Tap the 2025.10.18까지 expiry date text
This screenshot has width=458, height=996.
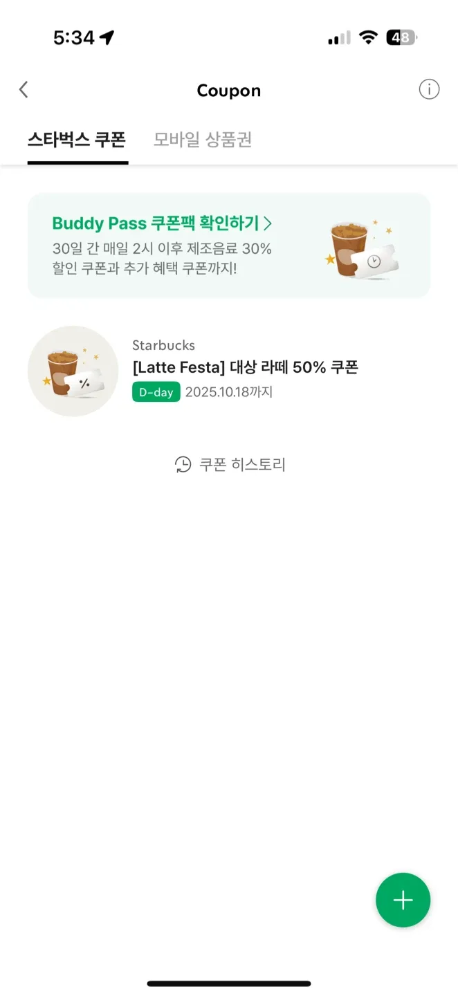tap(229, 392)
